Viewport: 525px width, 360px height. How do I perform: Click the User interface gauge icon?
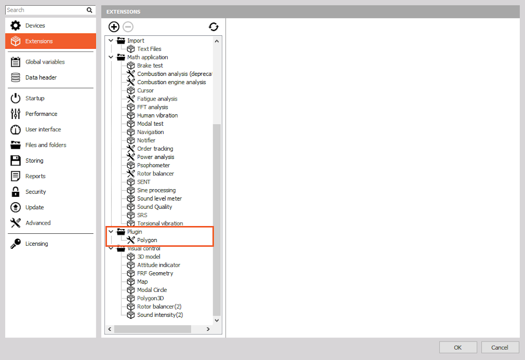coord(15,129)
